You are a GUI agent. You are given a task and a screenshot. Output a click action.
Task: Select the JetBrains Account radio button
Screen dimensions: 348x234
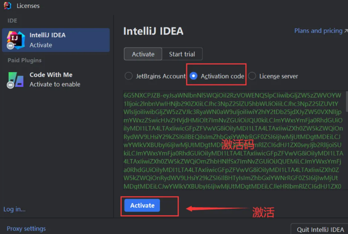[129, 76]
